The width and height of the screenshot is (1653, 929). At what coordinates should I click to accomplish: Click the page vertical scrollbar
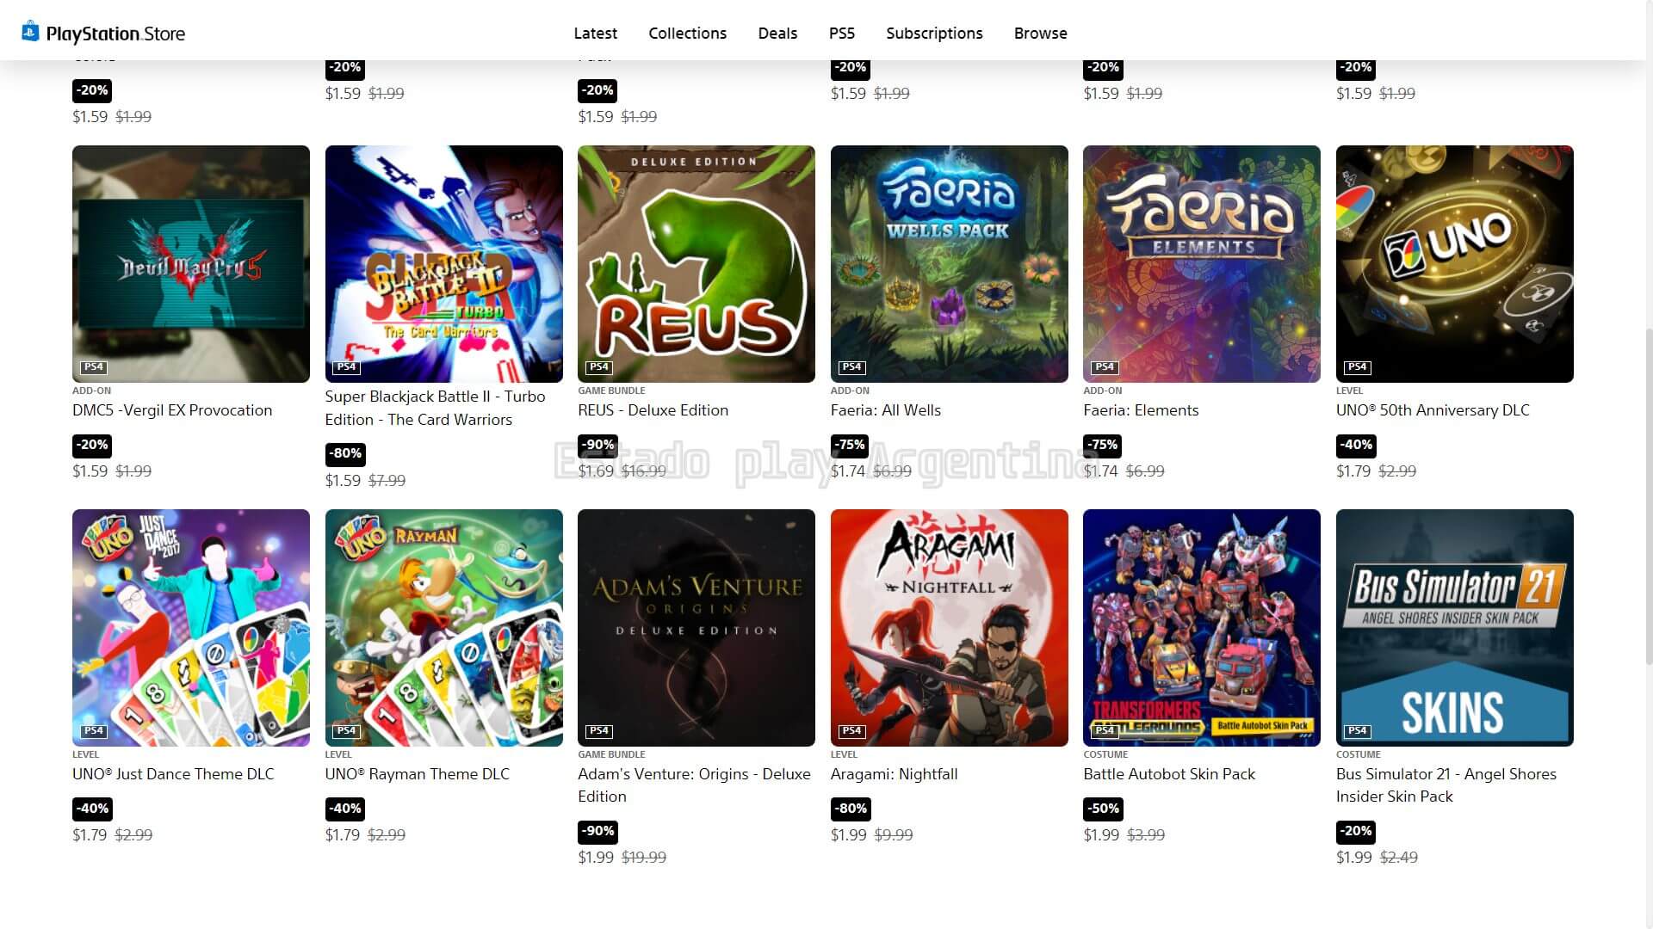pos(1648,495)
